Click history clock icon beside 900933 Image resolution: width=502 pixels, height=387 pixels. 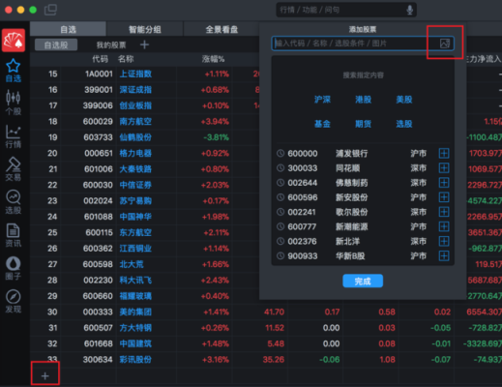tap(281, 256)
